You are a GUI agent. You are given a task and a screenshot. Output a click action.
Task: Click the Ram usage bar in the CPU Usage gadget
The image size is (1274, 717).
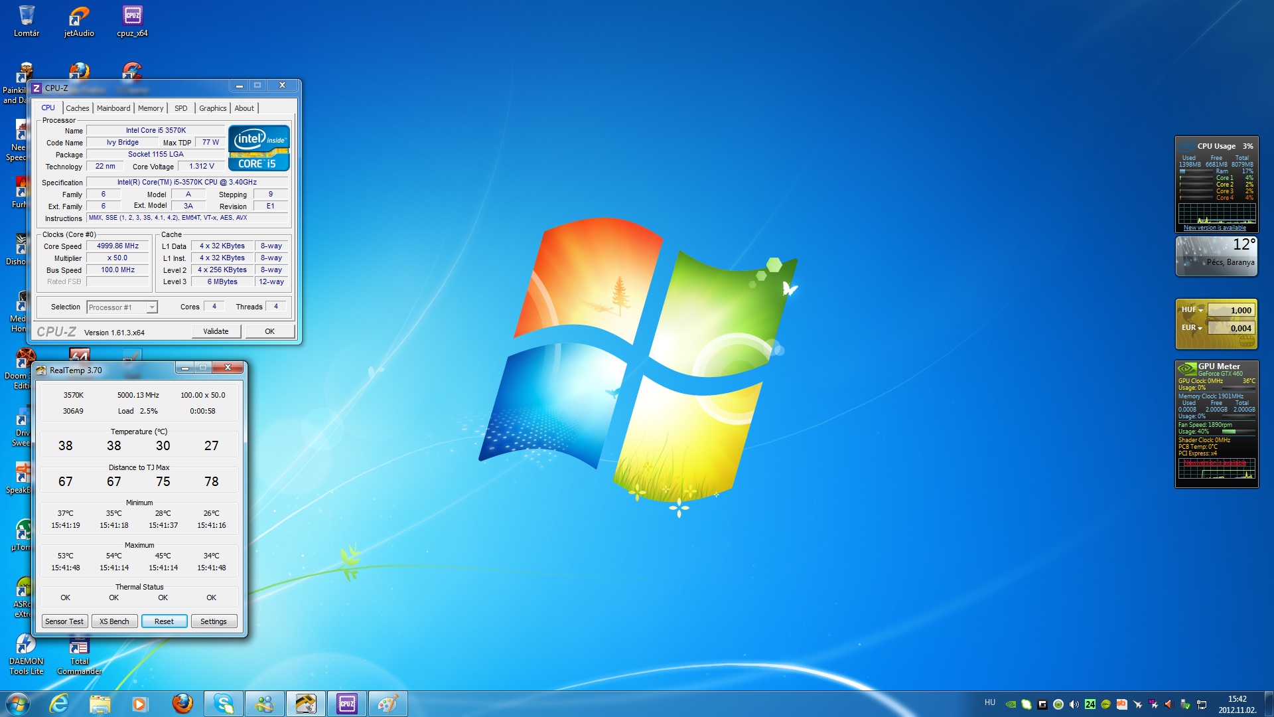pyautogui.click(x=1196, y=171)
